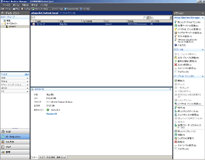The height and width of the screenshot is (160, 205).
Task: Click the Start virtual machine icon
Action: pos(176,81)
